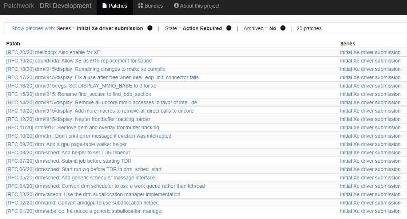Open patch 20/20 mei/hdcp enable for XE
This screenshot has height=219, width=407.
point(53,52)
